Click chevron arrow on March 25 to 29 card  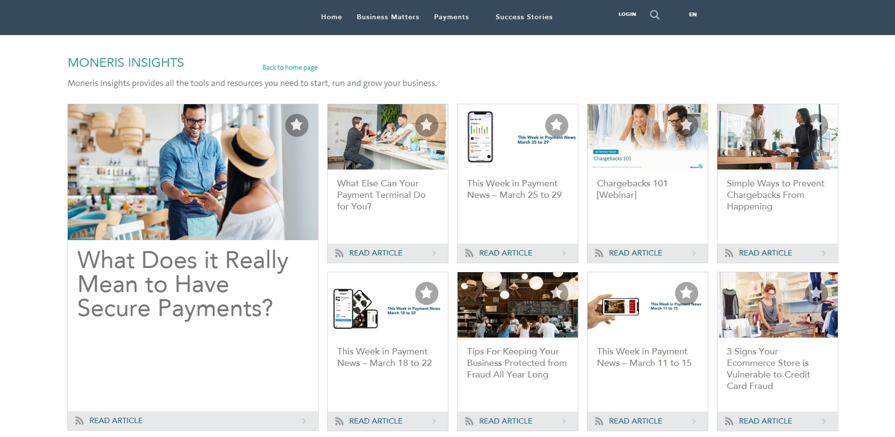564,253
